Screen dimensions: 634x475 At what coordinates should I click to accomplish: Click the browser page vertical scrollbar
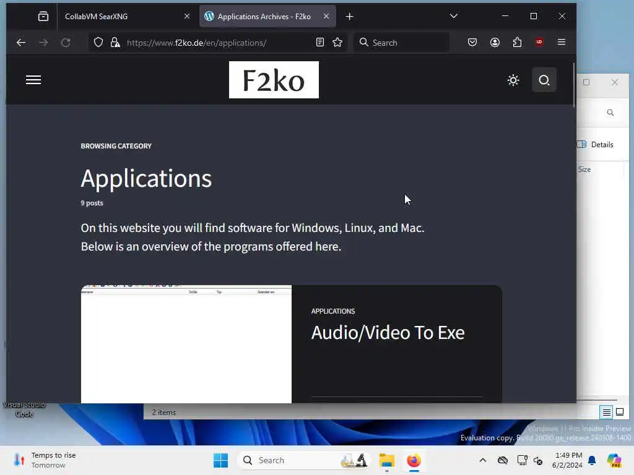tap(574, 85)
